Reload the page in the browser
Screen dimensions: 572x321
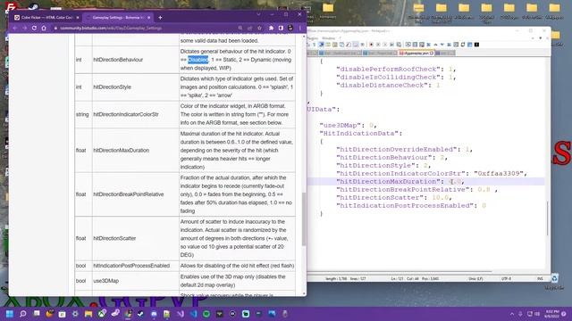coord(34,28)
